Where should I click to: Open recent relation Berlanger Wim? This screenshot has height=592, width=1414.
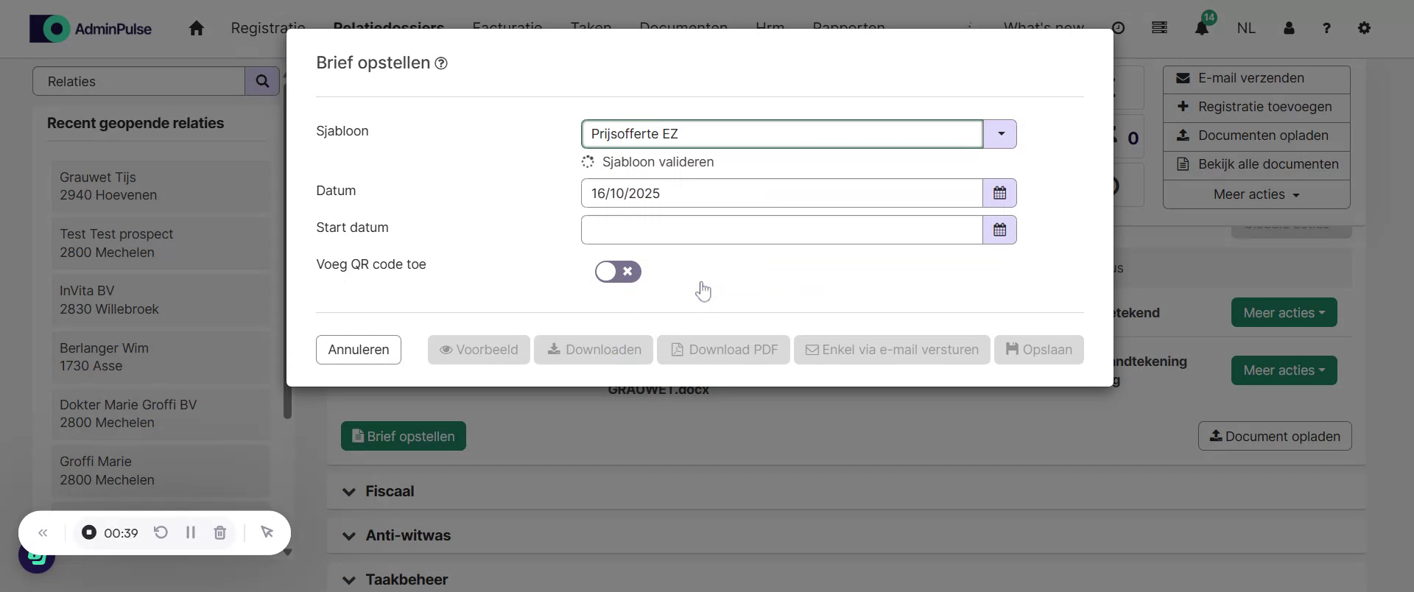pos(161,357)
